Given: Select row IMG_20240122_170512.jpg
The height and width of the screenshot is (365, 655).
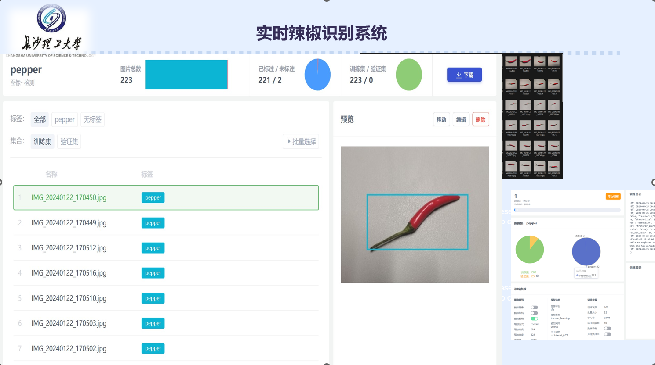Looking at the screenshot, I should pyautogui.click(x=166, y=248).
